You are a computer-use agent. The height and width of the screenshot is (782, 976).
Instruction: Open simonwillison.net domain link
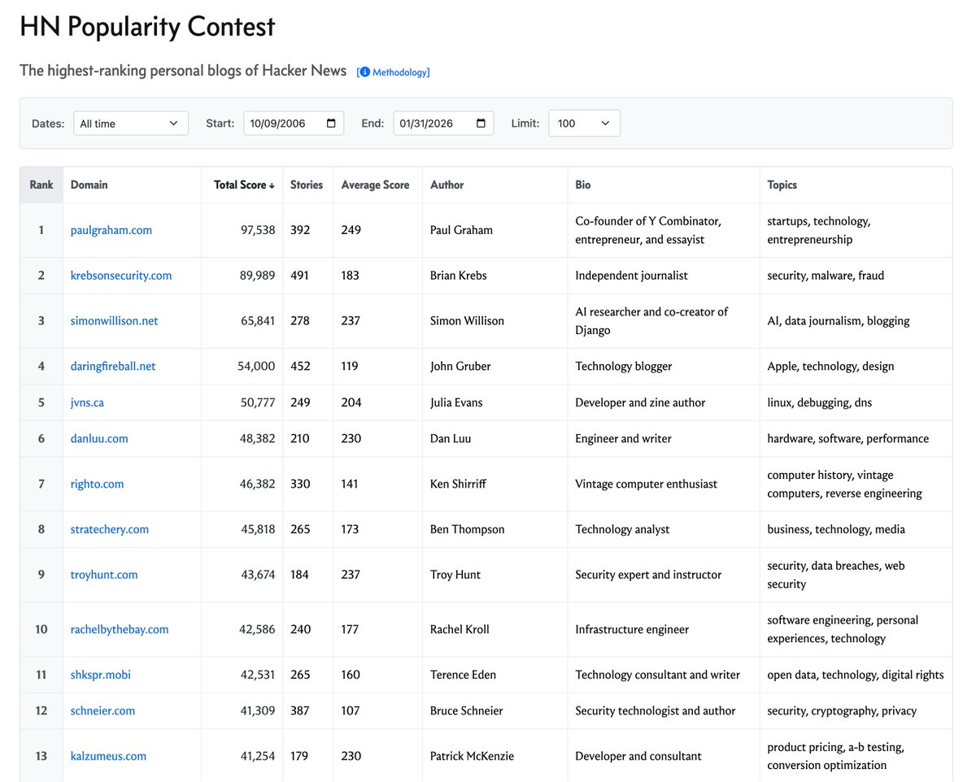coord(115,321)
